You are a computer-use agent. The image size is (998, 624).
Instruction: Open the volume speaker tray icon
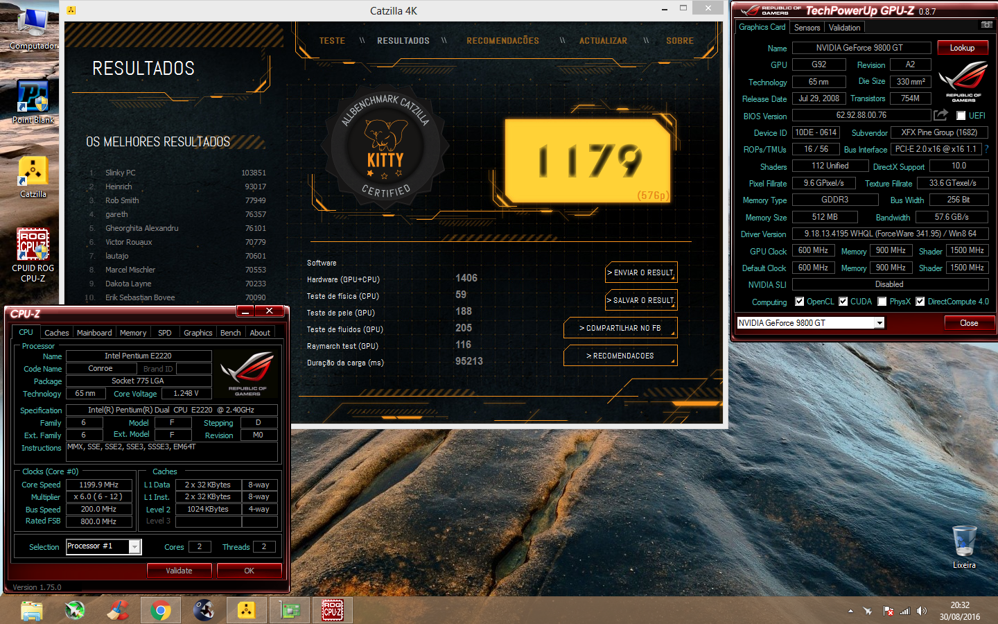tap(922, 611)
